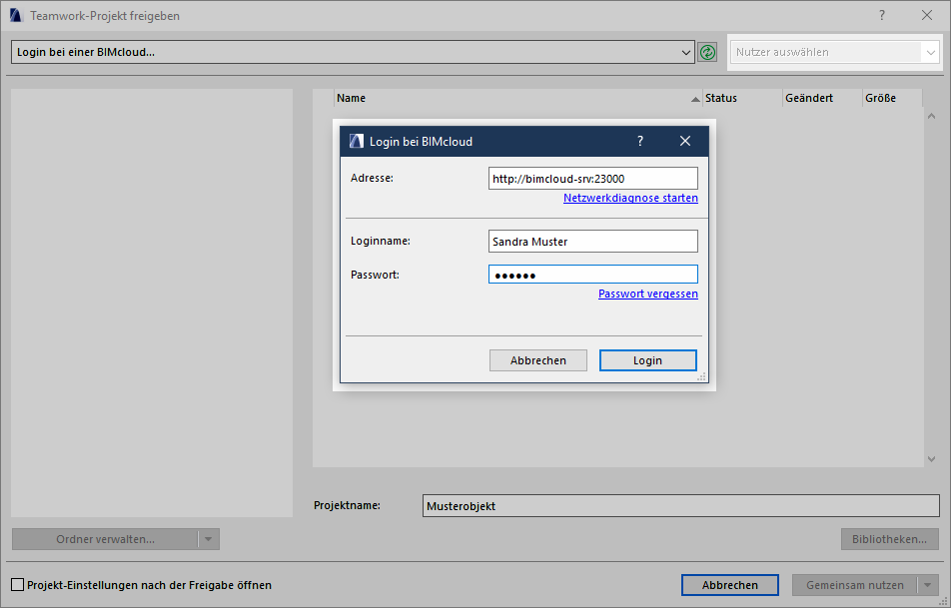Click the scrollbar up arrow of project list
Viewport: 951px width, 608px height.
pos(932,116)
